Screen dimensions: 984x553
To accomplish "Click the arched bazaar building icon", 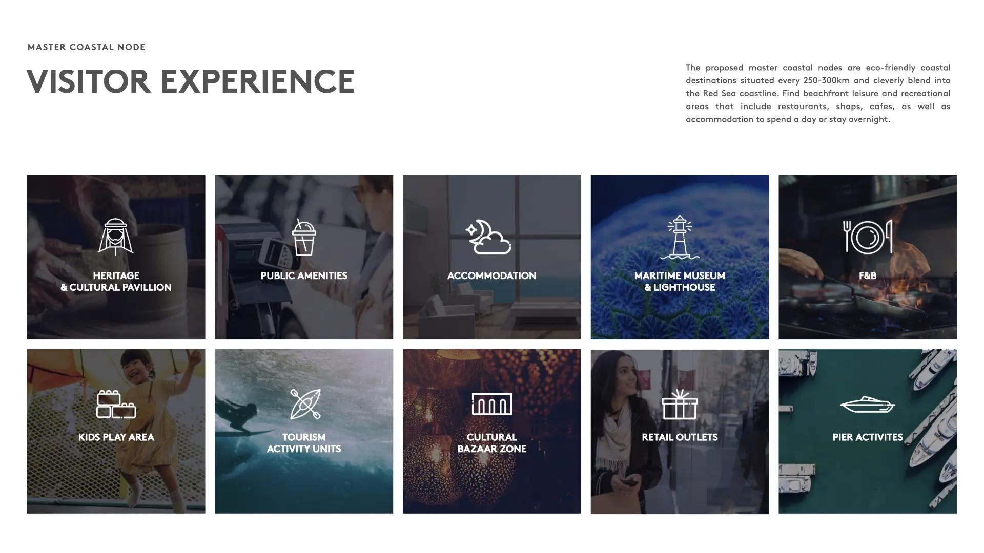I will tap(491, 404).
